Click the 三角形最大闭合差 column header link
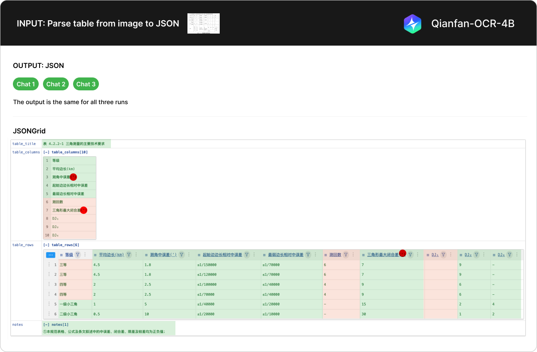 [x=383, y=255]
